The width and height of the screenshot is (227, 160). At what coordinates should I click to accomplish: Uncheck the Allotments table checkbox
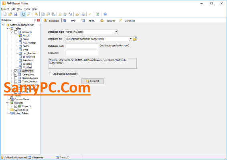click(16, 71)
